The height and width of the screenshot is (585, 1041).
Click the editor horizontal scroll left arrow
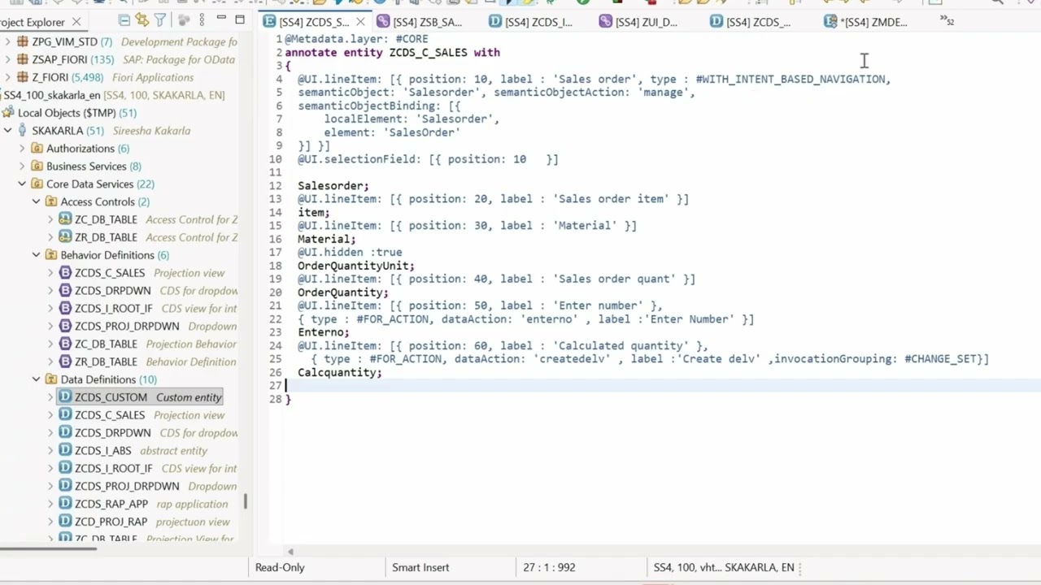pos(290,552)
